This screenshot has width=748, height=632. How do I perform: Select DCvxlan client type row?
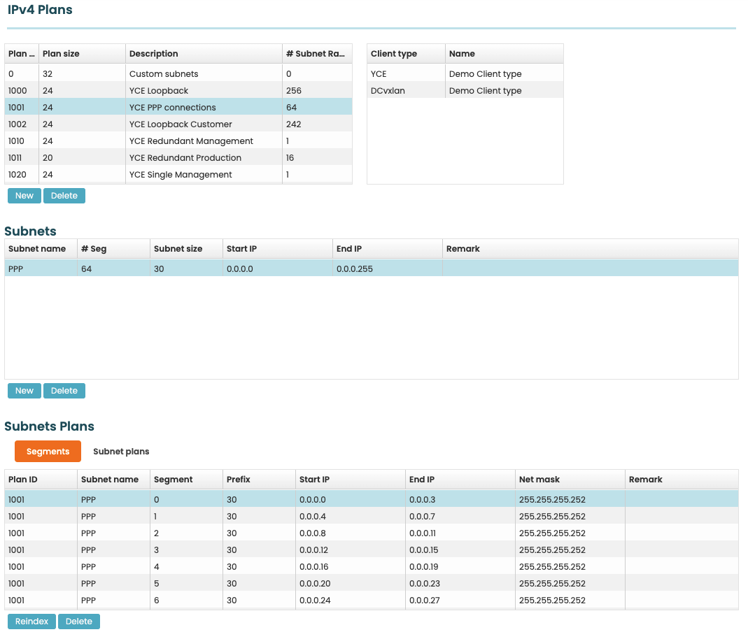pyautogui.click(x=465, y=91)
